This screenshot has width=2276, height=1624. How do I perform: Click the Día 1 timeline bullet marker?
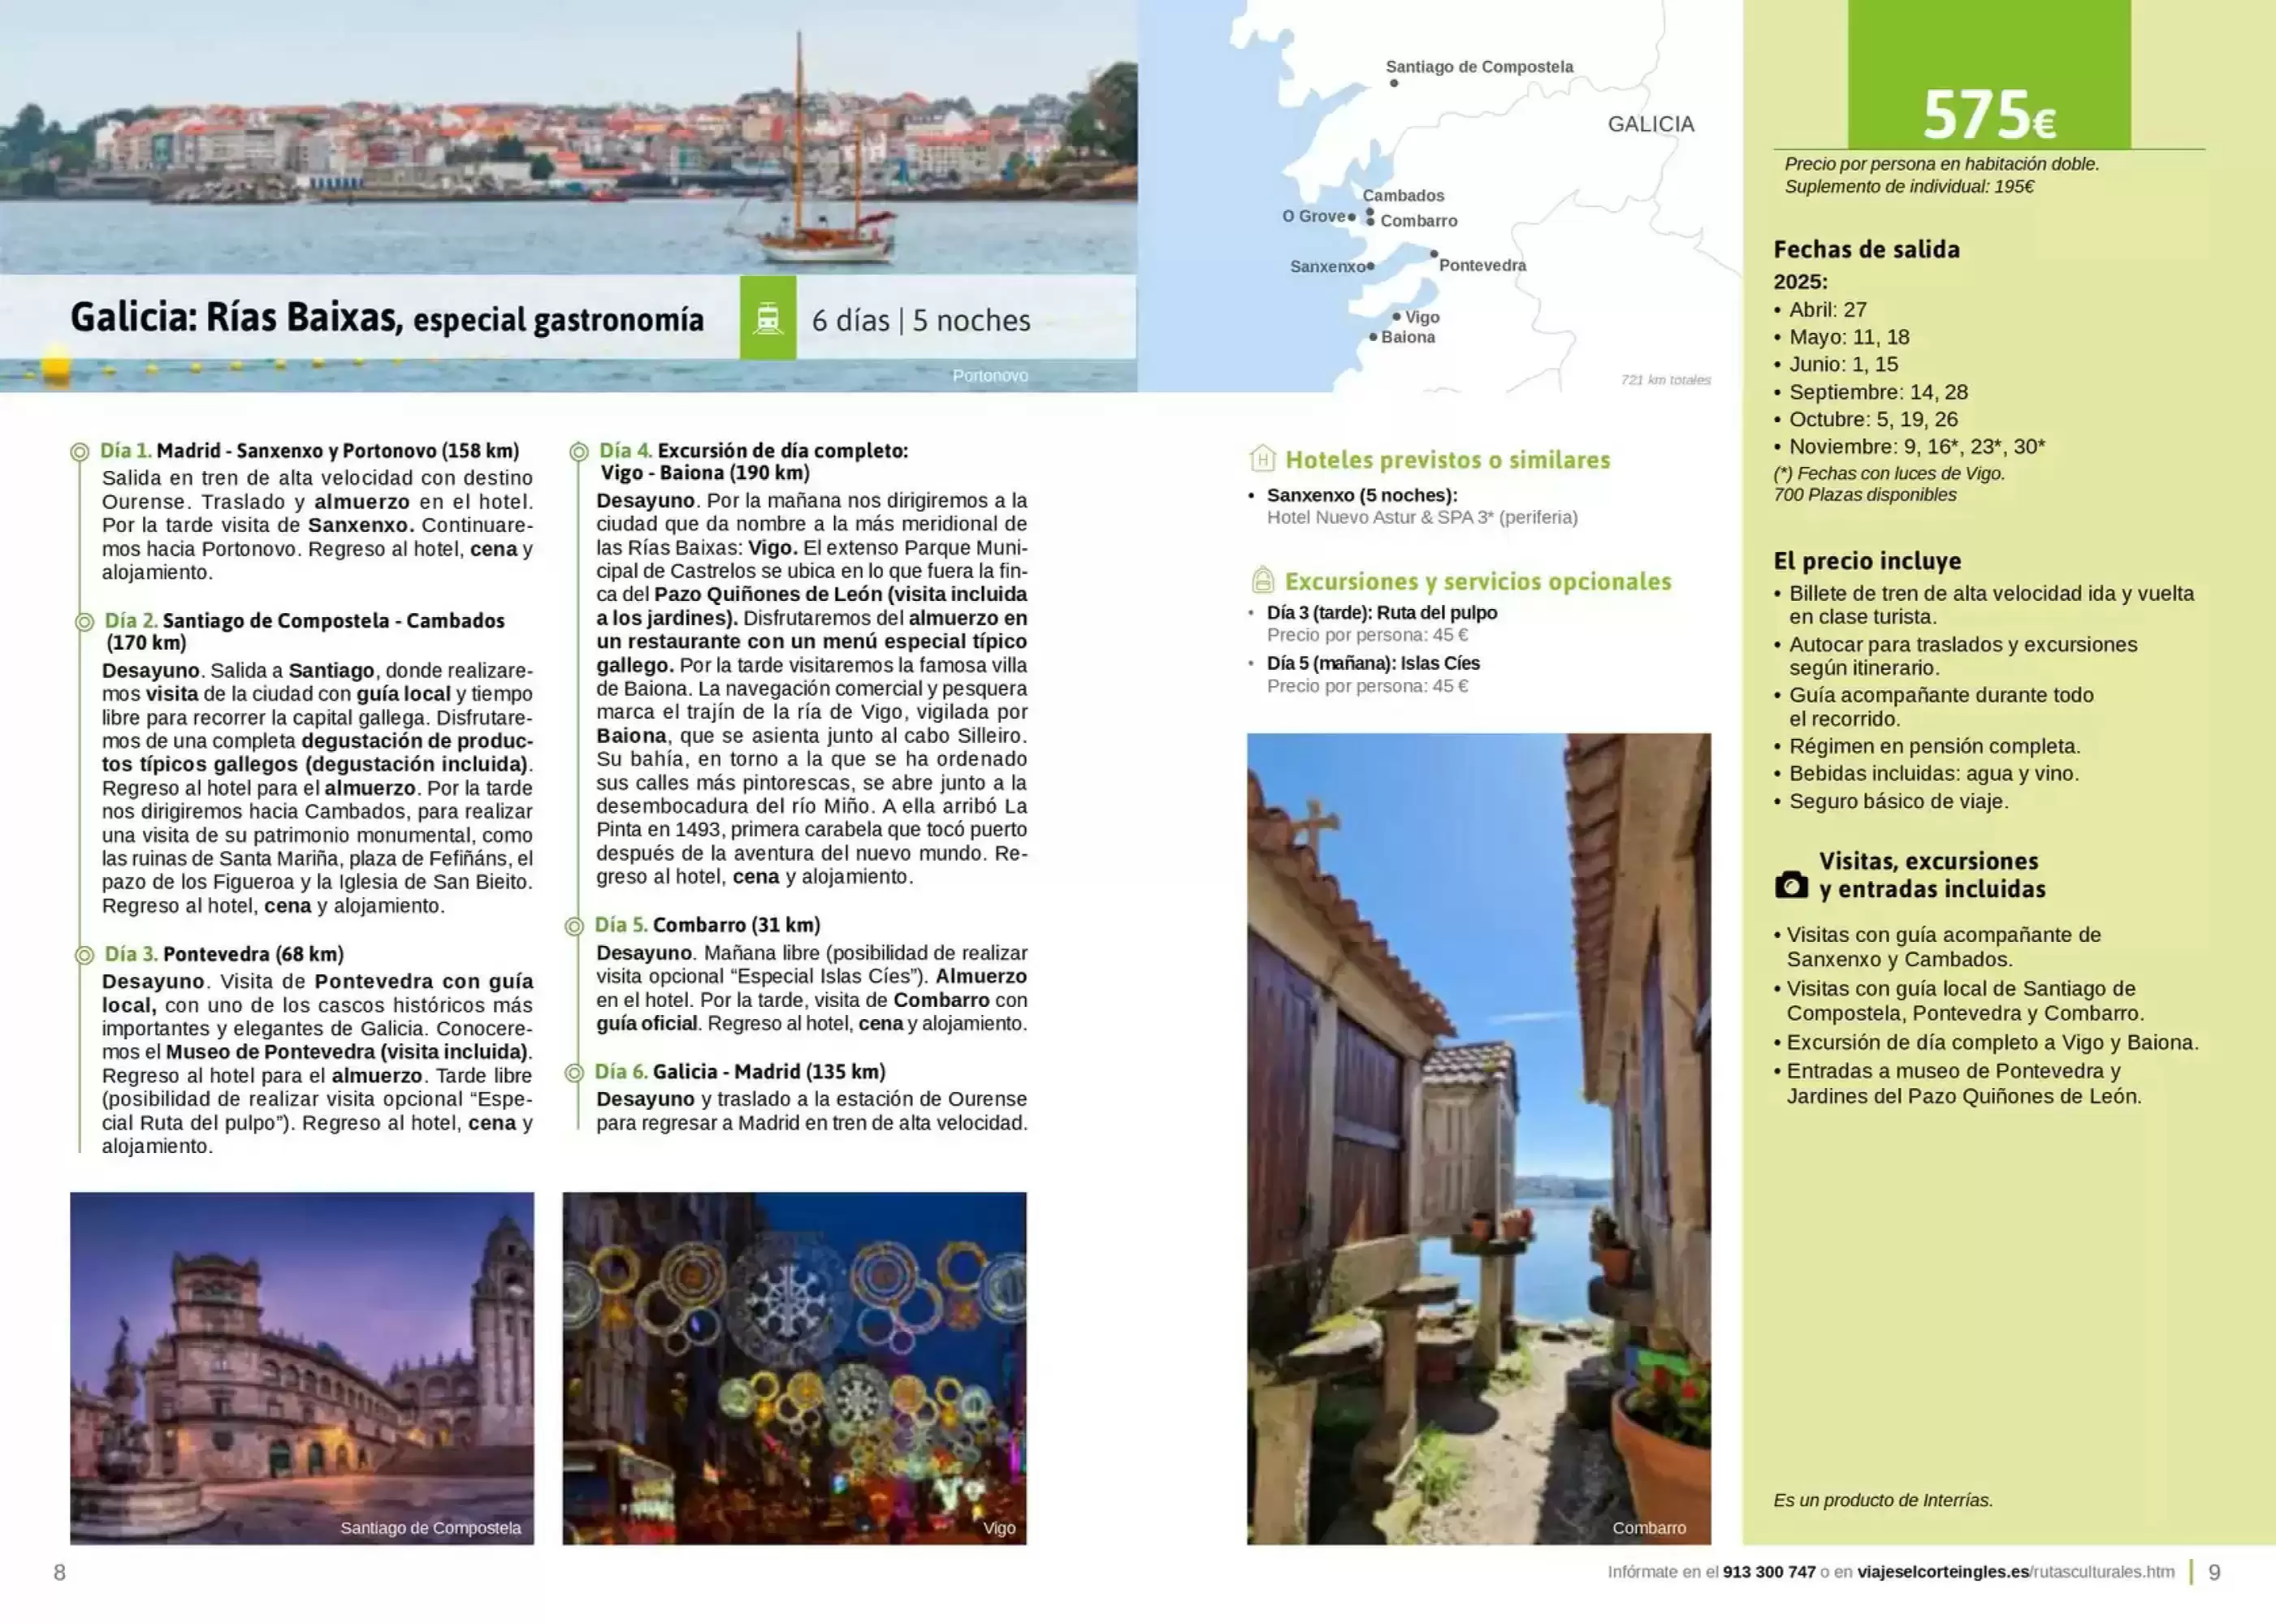[80, 452]
